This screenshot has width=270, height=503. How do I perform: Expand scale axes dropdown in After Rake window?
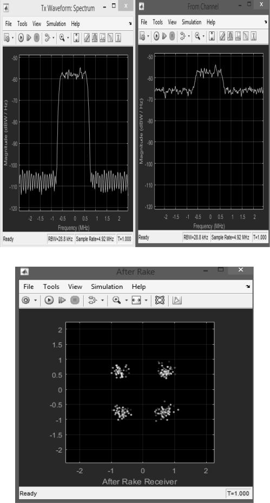[146, 301]
